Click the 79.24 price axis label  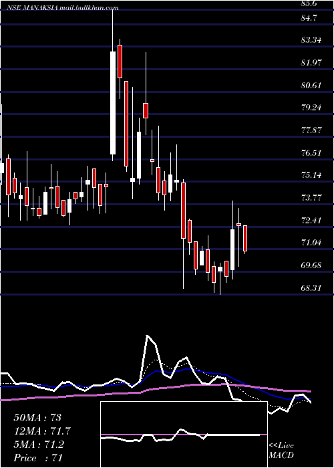coord(311,107)
